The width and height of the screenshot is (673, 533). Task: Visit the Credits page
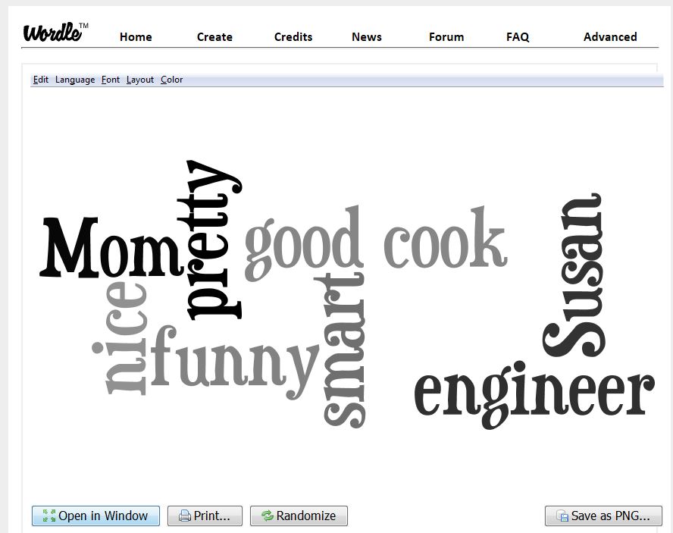(x=293, y=37)
